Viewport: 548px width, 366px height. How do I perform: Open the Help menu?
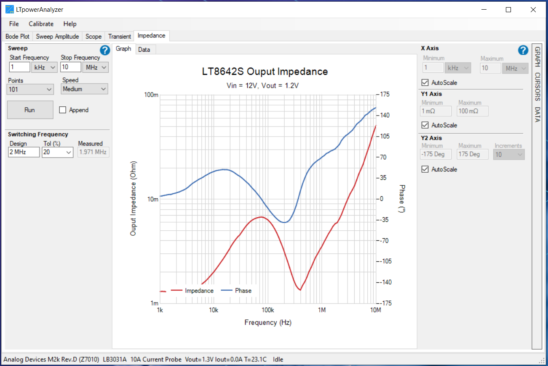(70, 24)
